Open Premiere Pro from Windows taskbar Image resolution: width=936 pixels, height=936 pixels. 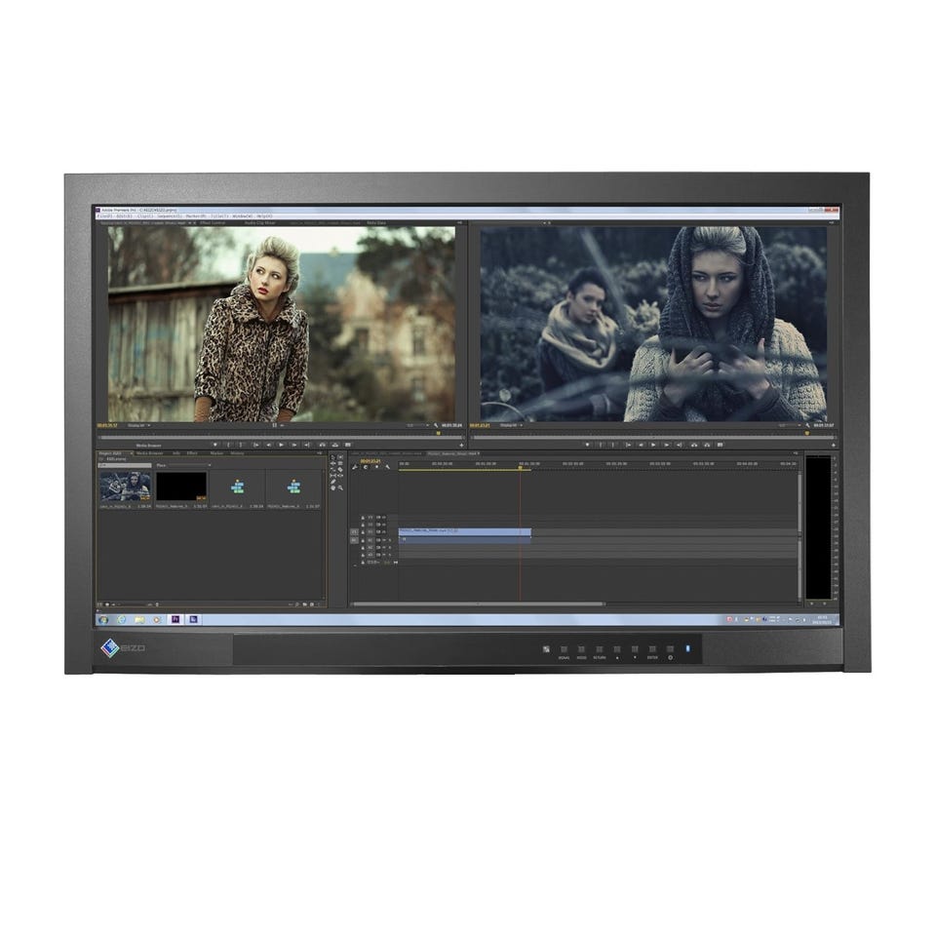tap(175, 620)
